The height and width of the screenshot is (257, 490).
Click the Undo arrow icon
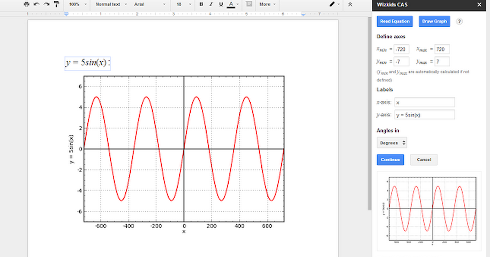pyautogui.click(x=36, y=4)
